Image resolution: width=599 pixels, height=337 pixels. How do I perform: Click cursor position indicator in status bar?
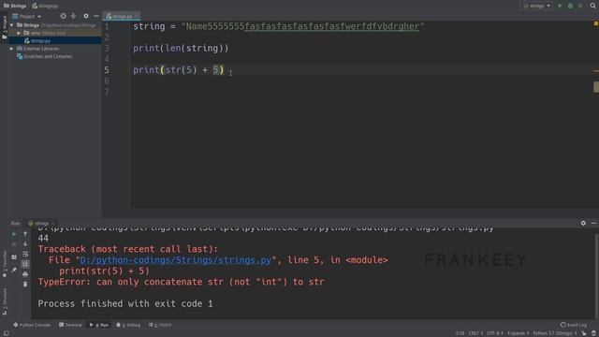460,333
